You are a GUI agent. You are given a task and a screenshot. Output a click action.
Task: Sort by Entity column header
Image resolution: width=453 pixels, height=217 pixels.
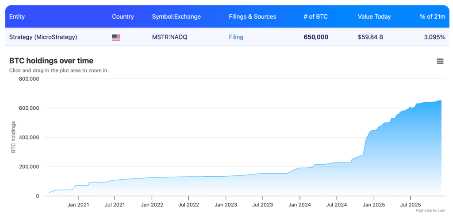(17, 17)
